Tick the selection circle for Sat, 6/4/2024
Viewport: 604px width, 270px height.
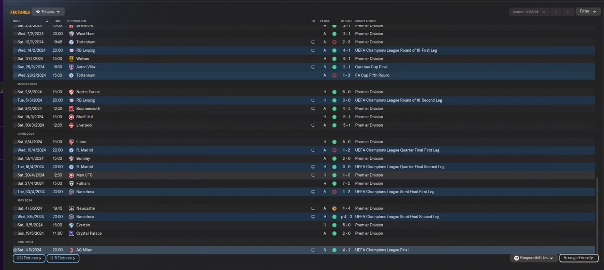tap(15, 142)
